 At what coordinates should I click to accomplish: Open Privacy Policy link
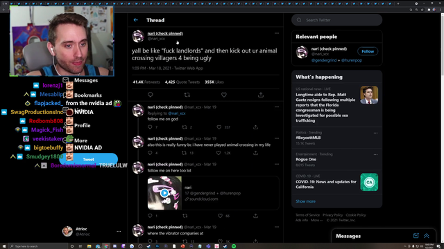point(333,215)
